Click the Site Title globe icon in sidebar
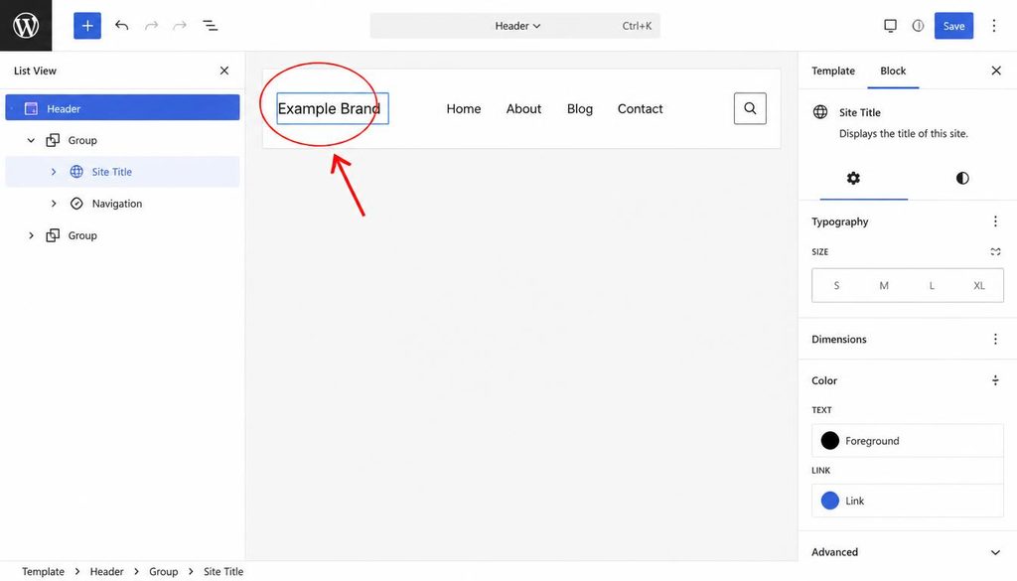 click(x=820, y=112)
